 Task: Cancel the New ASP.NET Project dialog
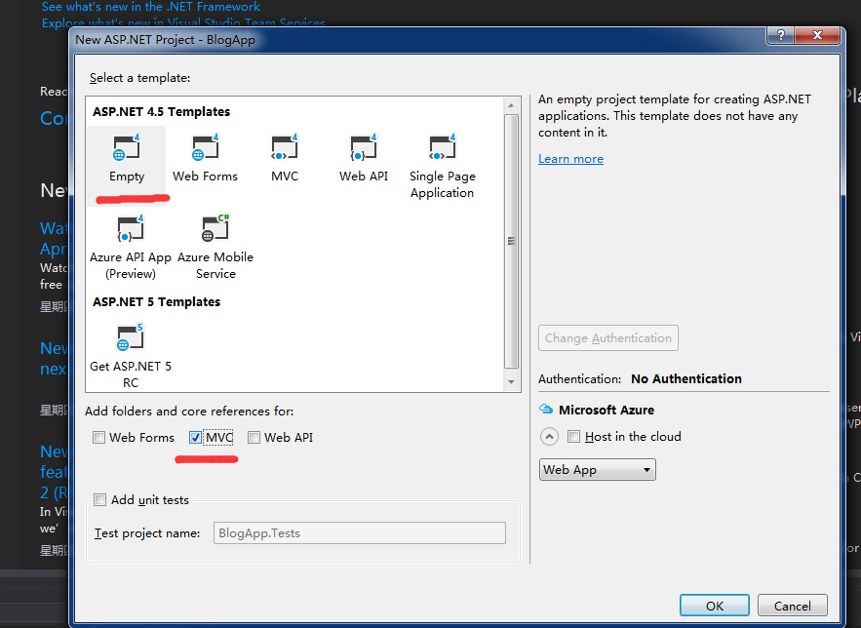[x=793, y=606]
